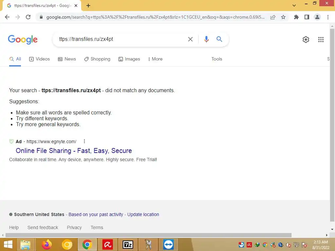
Task: Switch to the News tab
Action: 67,59
